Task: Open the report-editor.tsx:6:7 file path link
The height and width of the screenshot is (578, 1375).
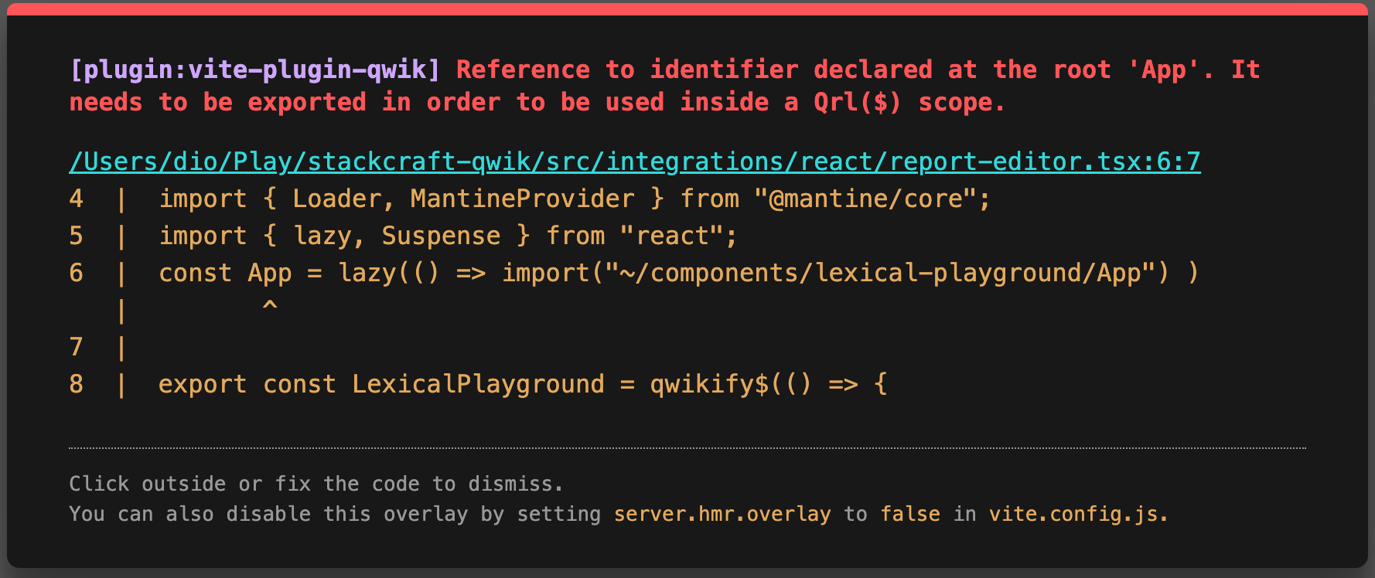Action: pyautogui.click(x=635, y=161)
